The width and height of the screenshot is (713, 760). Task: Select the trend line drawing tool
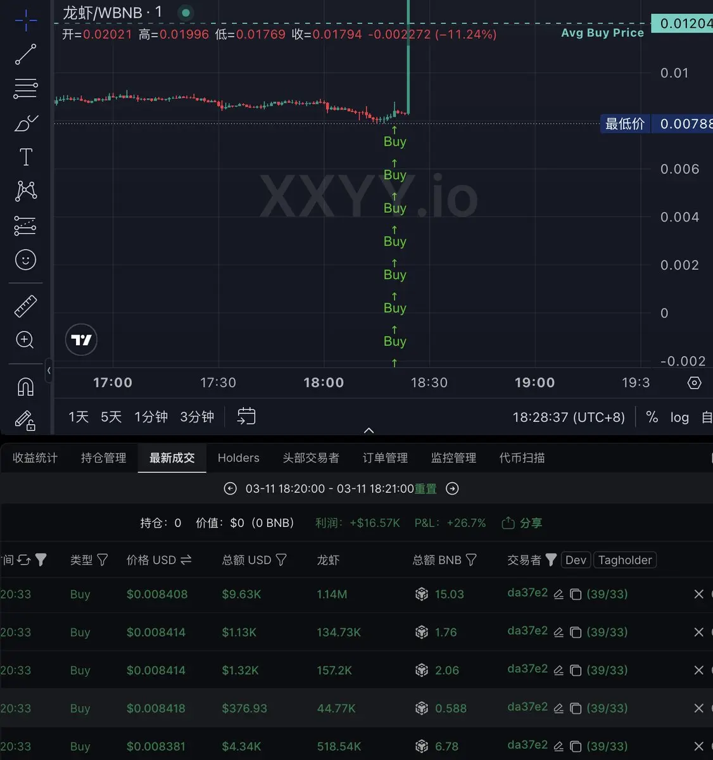point(26,54)
